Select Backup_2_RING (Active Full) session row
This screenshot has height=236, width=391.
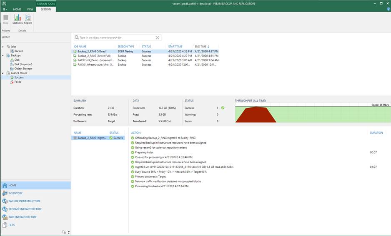click(146, 56)
